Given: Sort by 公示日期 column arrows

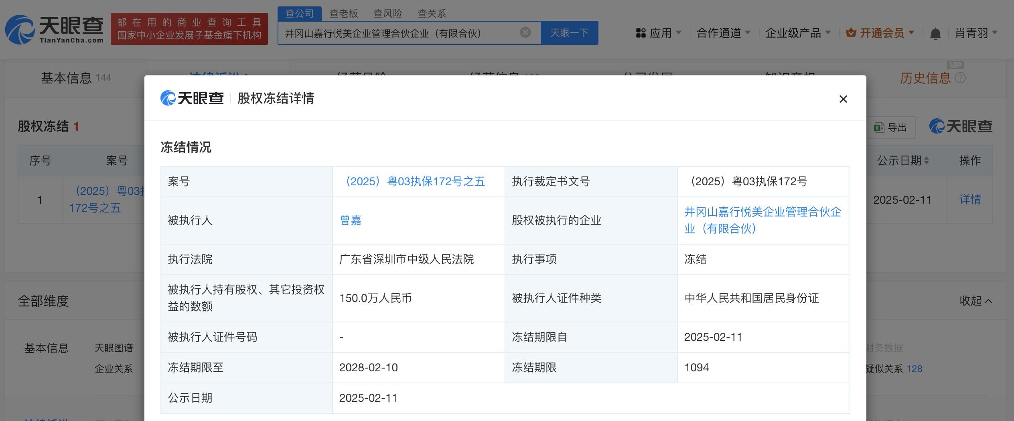Looking at the screenshot, I should pos(927,161).
